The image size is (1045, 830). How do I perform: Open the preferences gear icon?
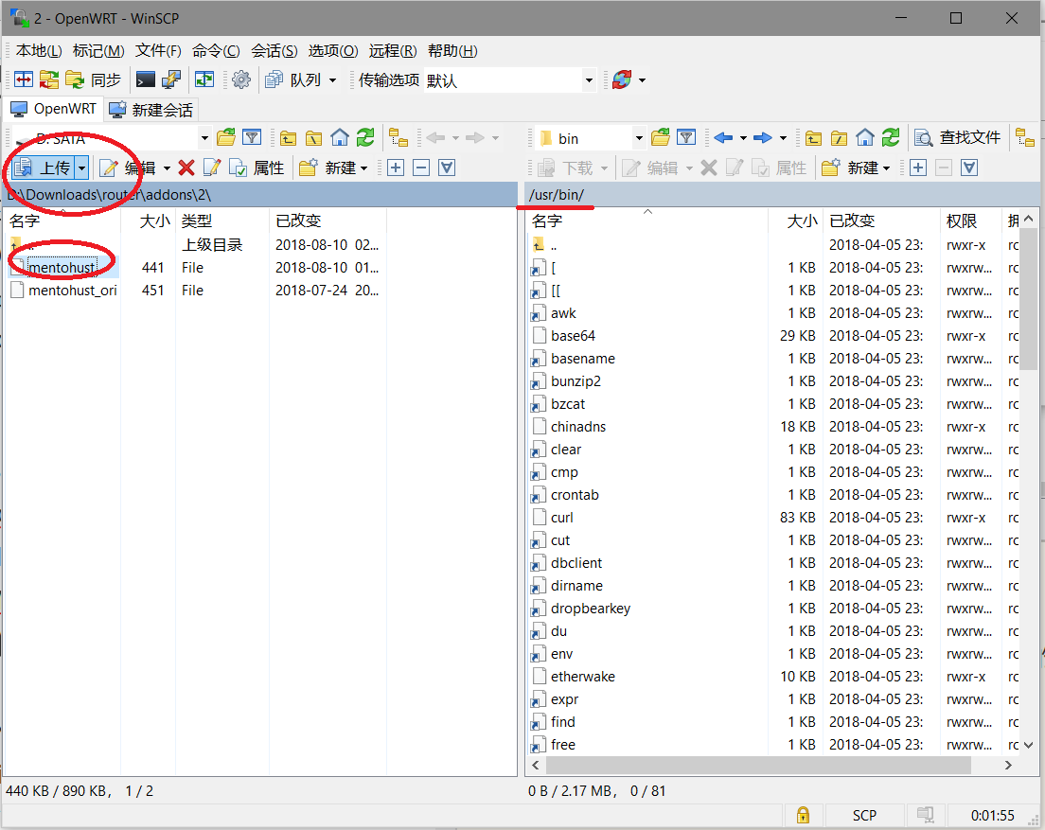pos(241,80)
